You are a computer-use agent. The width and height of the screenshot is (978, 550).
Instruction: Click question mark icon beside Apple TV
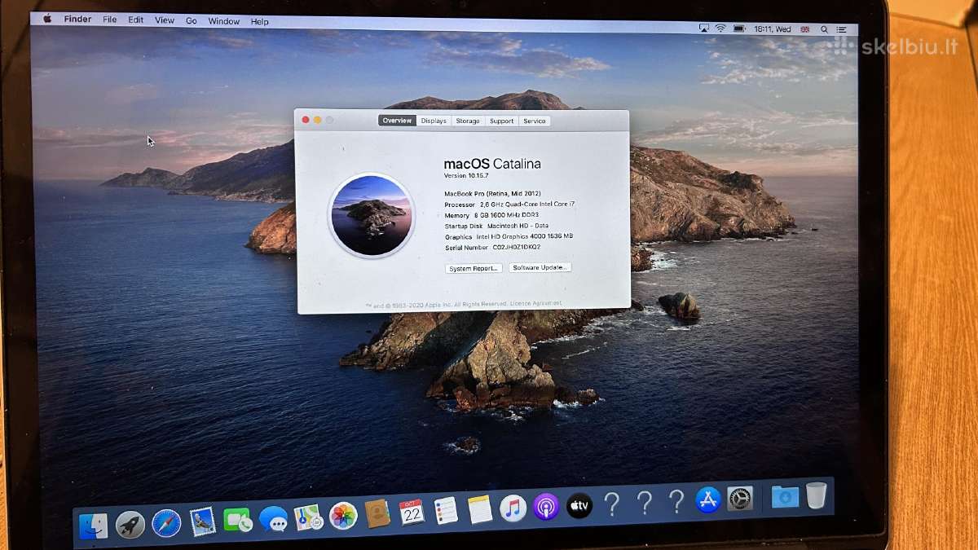(x=611, y=504)
